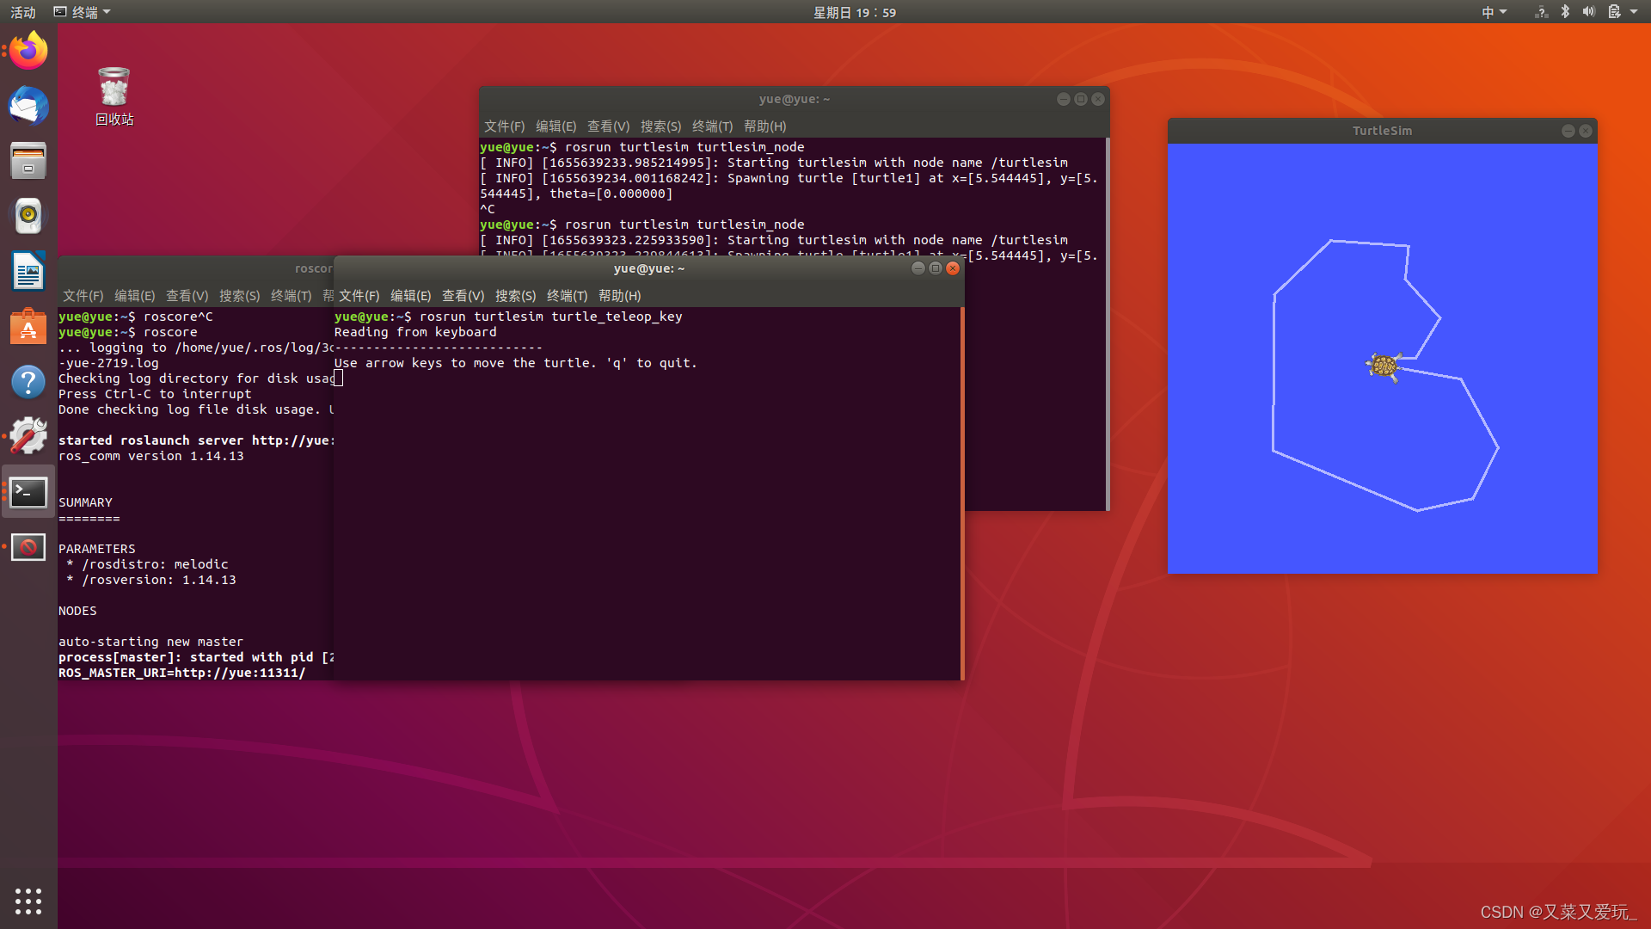
Task: Open 查看(V) menu in roscore terminal
Action: (187, 296)
